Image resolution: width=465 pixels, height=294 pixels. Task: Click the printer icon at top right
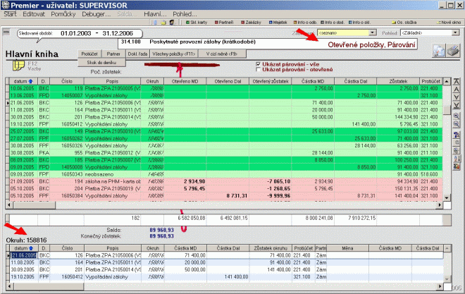pyautogui.click(x=454, y=51)
